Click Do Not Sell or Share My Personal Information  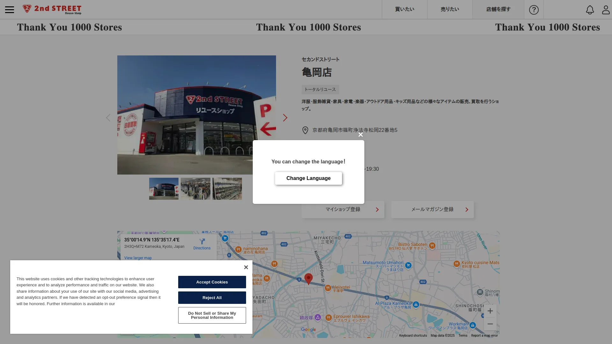point(212,315)
